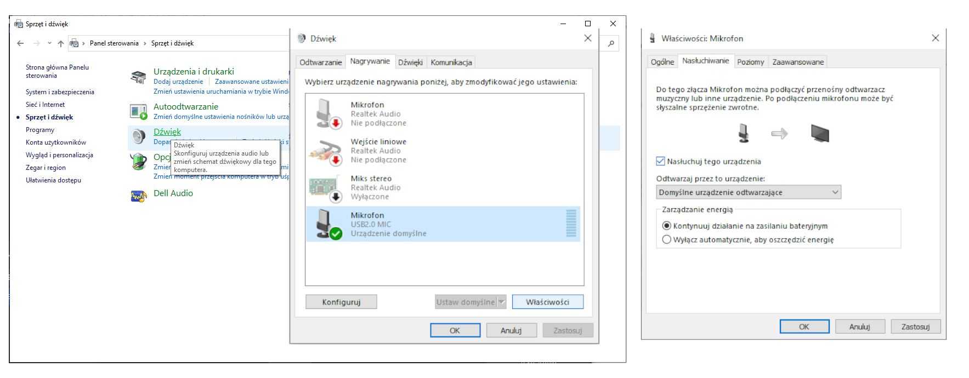Click 'Panel sterowania' in the address breadcrumb
This screenshot has width=969, height=378.
tap(114, 43)
